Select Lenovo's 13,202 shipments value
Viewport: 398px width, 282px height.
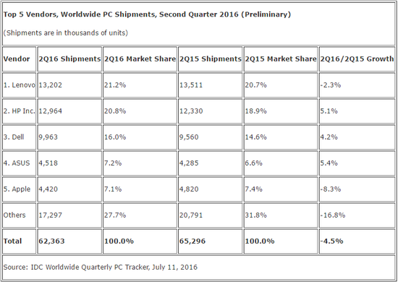tap(69, 85)
